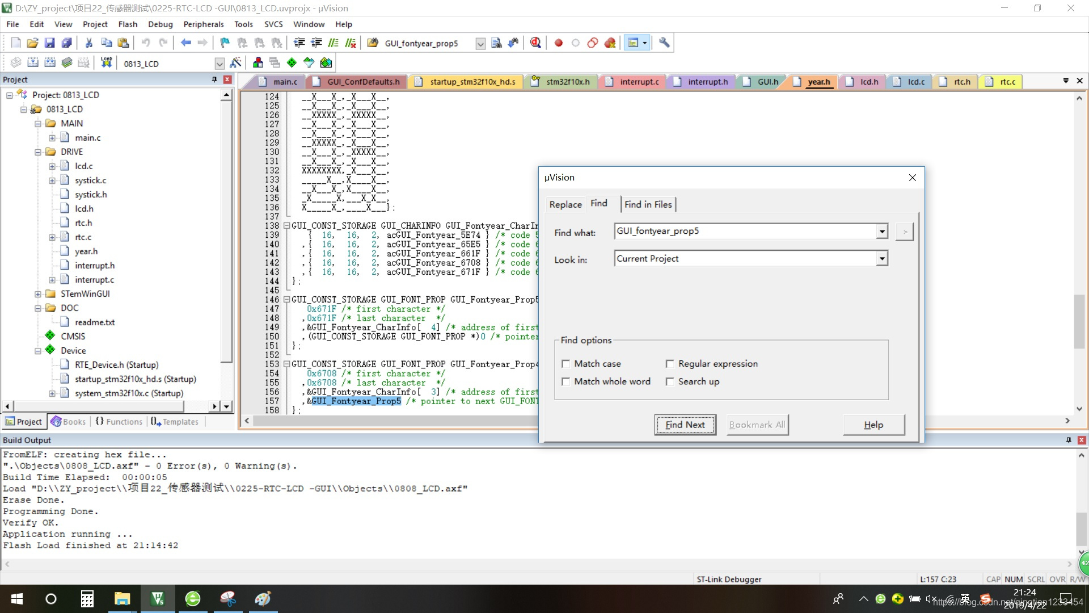Image resolution: width=1089 pixels, height=613 pixels.
Task: Open Pack Installer icon
Action: (326, 62)
